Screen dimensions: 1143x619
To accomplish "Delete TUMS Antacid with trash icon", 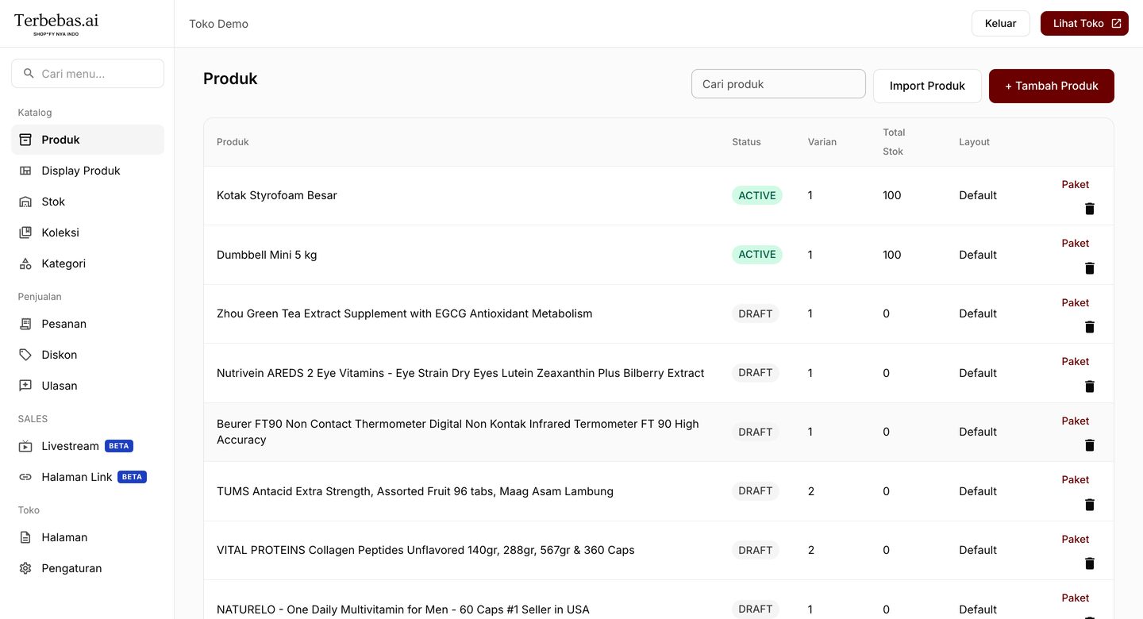I will tap(1090, 505).
